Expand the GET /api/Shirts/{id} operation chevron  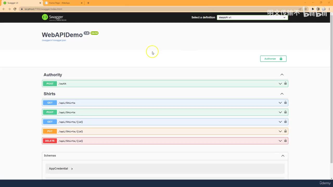point(280,122)
